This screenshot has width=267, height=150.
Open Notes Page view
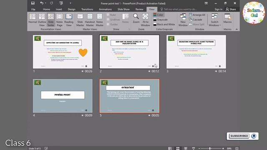click(59, 20)
